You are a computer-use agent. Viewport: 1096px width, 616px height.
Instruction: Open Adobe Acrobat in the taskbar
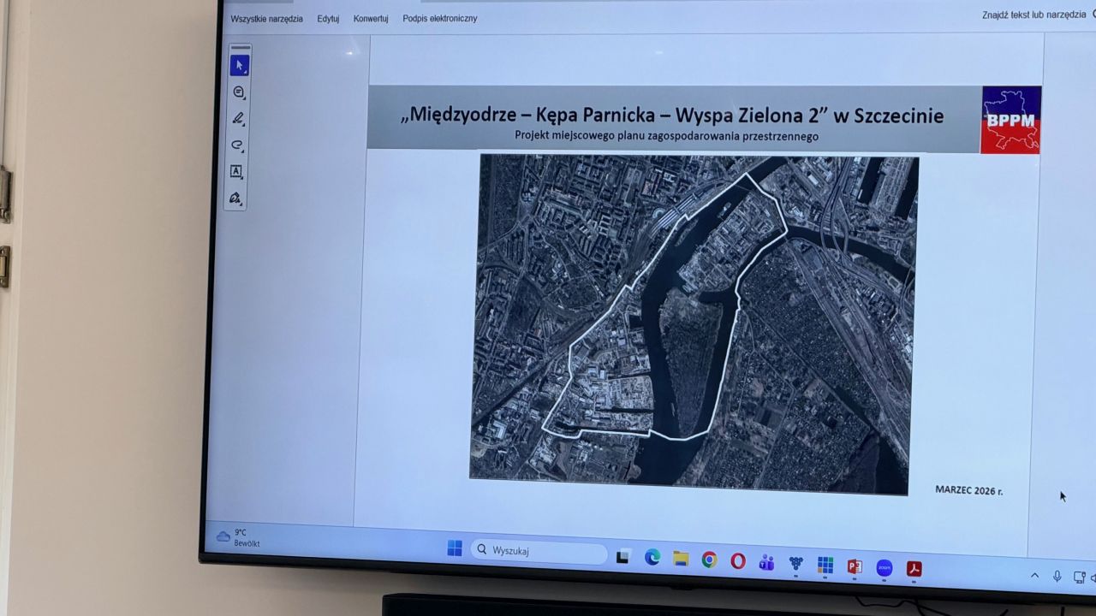pos(914,569)
